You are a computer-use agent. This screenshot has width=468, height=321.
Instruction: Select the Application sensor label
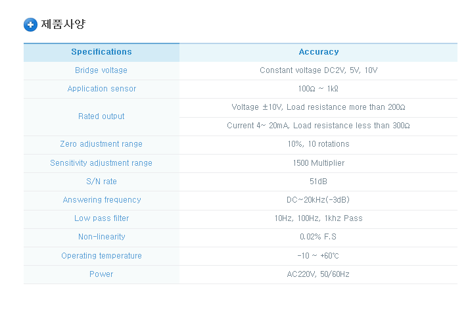pyautogui.click(x=102, y=89)
